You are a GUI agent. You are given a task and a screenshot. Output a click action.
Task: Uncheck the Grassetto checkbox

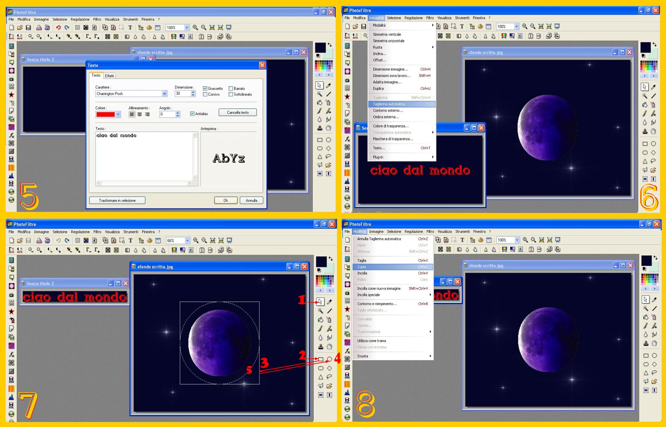205,89
